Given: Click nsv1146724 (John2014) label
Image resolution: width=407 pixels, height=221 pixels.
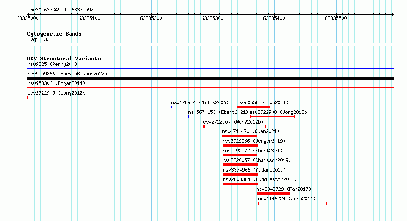Looking at the screenshot, I should (x=287, y=199).
